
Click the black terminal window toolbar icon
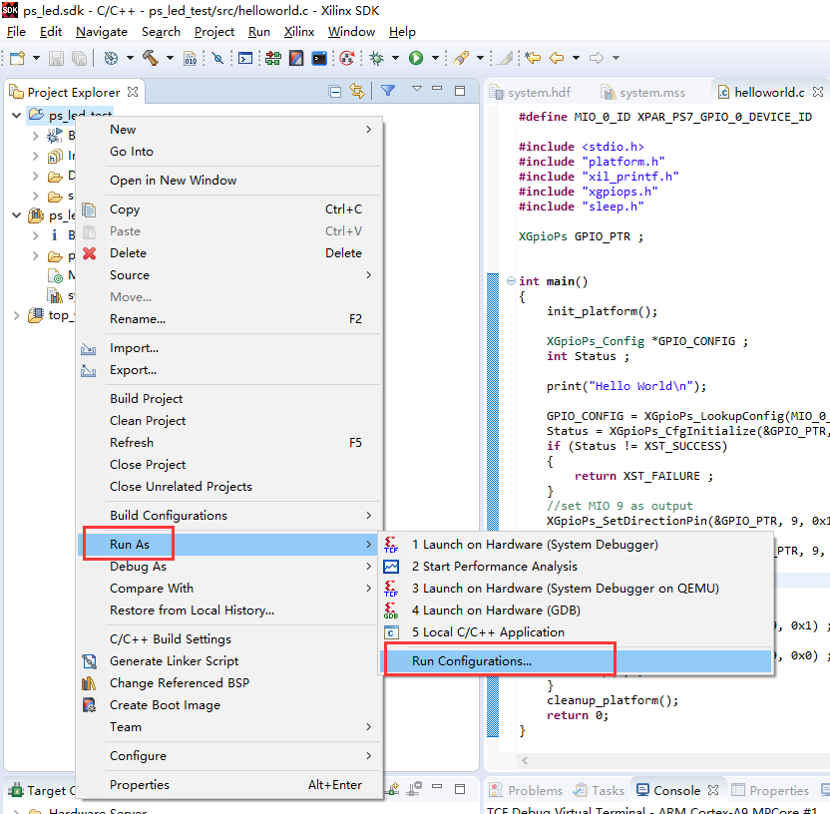coord(319,58)
